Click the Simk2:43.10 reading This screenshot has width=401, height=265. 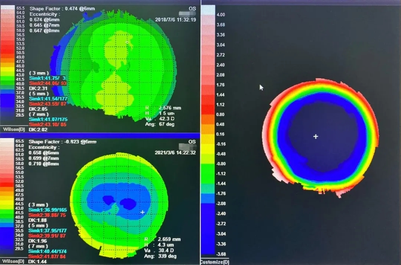click(x=48, y=125)
